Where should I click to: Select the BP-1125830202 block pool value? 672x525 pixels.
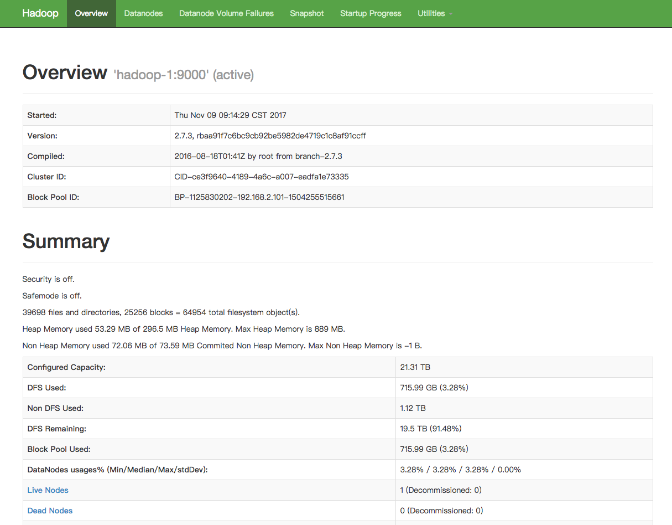[x=259, y=197]
